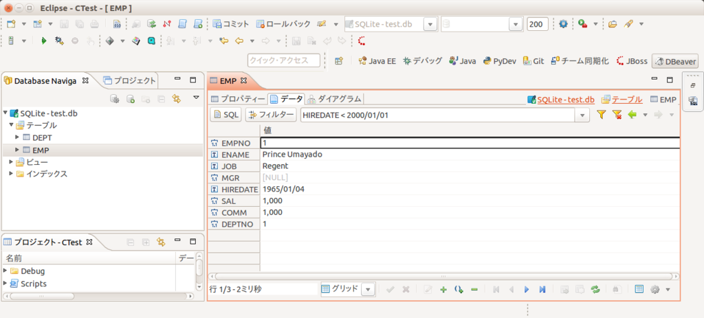Jump to the last row icon

tap(542, 289)
